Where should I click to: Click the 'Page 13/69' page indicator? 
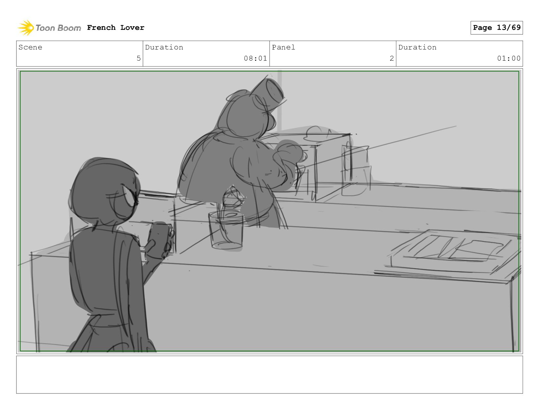pos(496,28)
